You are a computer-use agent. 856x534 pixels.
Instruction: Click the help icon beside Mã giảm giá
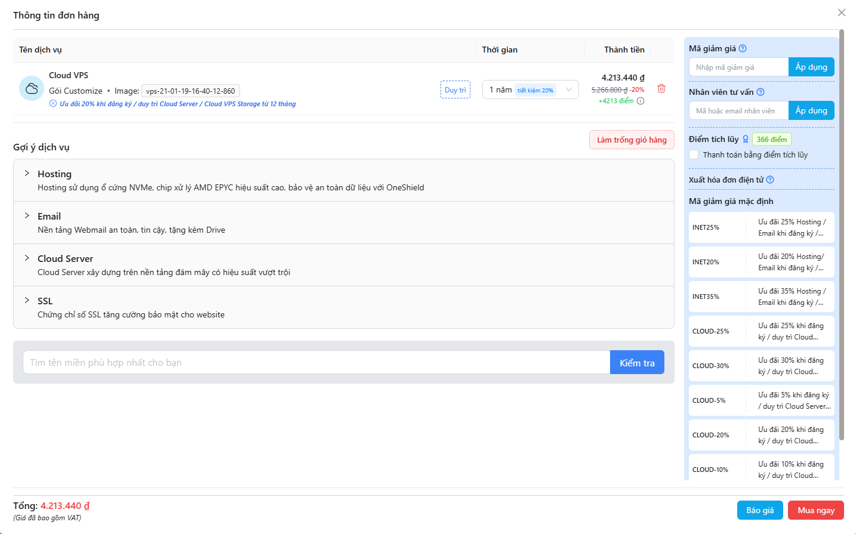coord(743,48)
